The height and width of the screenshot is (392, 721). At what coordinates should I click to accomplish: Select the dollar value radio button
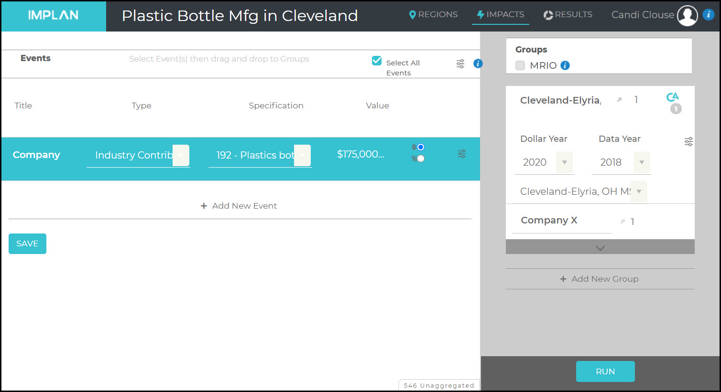pos(421,147)
